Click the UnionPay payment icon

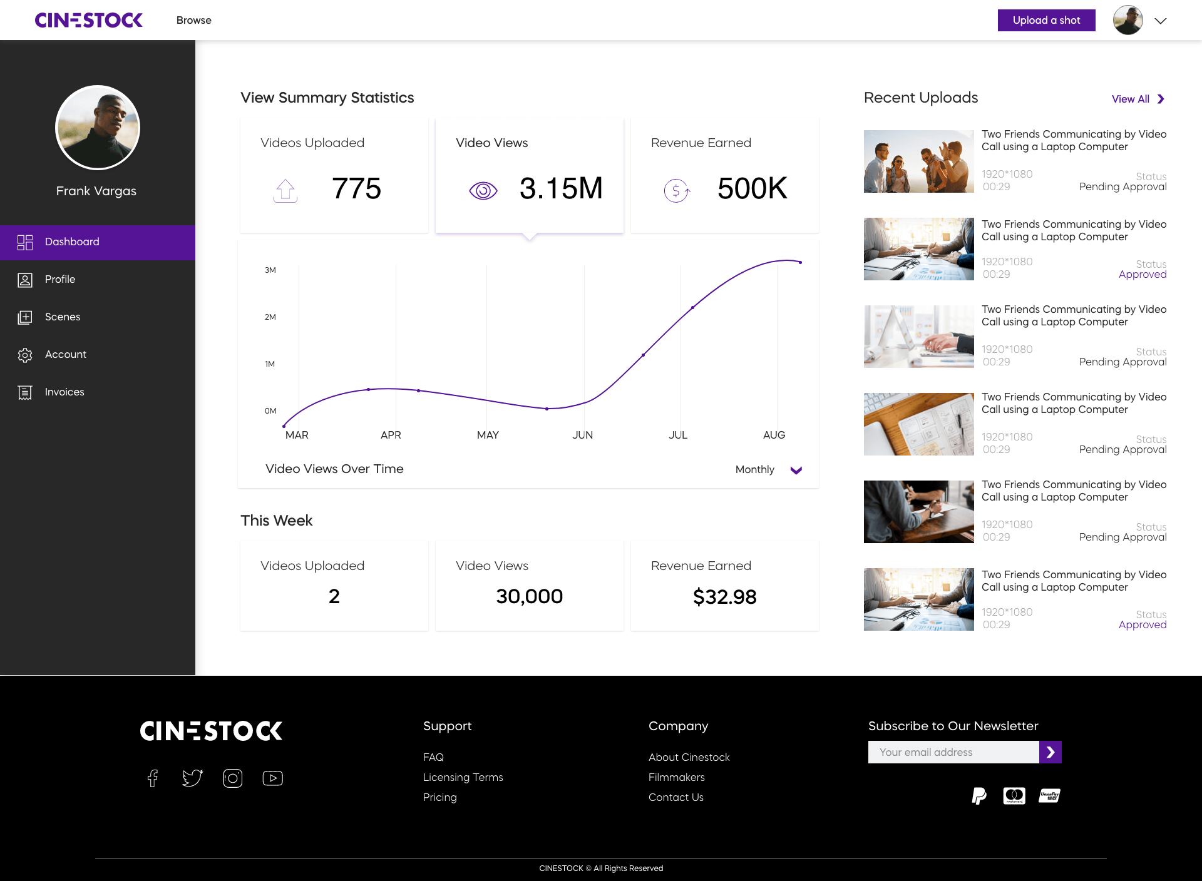1049,796
